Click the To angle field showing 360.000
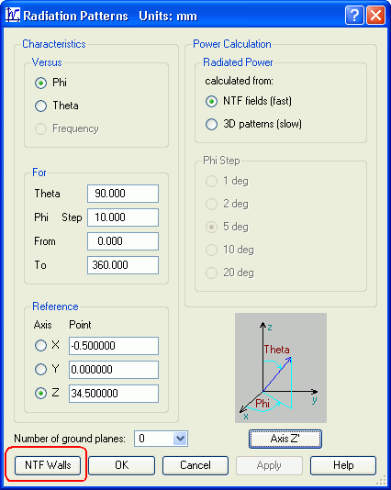Viewport: 391px width, 490px height. [123, 265]
